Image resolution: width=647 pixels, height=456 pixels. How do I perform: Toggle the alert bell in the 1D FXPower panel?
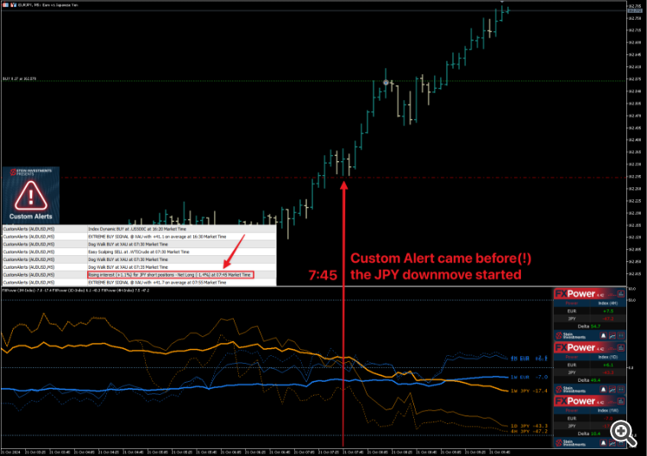tap(603, 390)
